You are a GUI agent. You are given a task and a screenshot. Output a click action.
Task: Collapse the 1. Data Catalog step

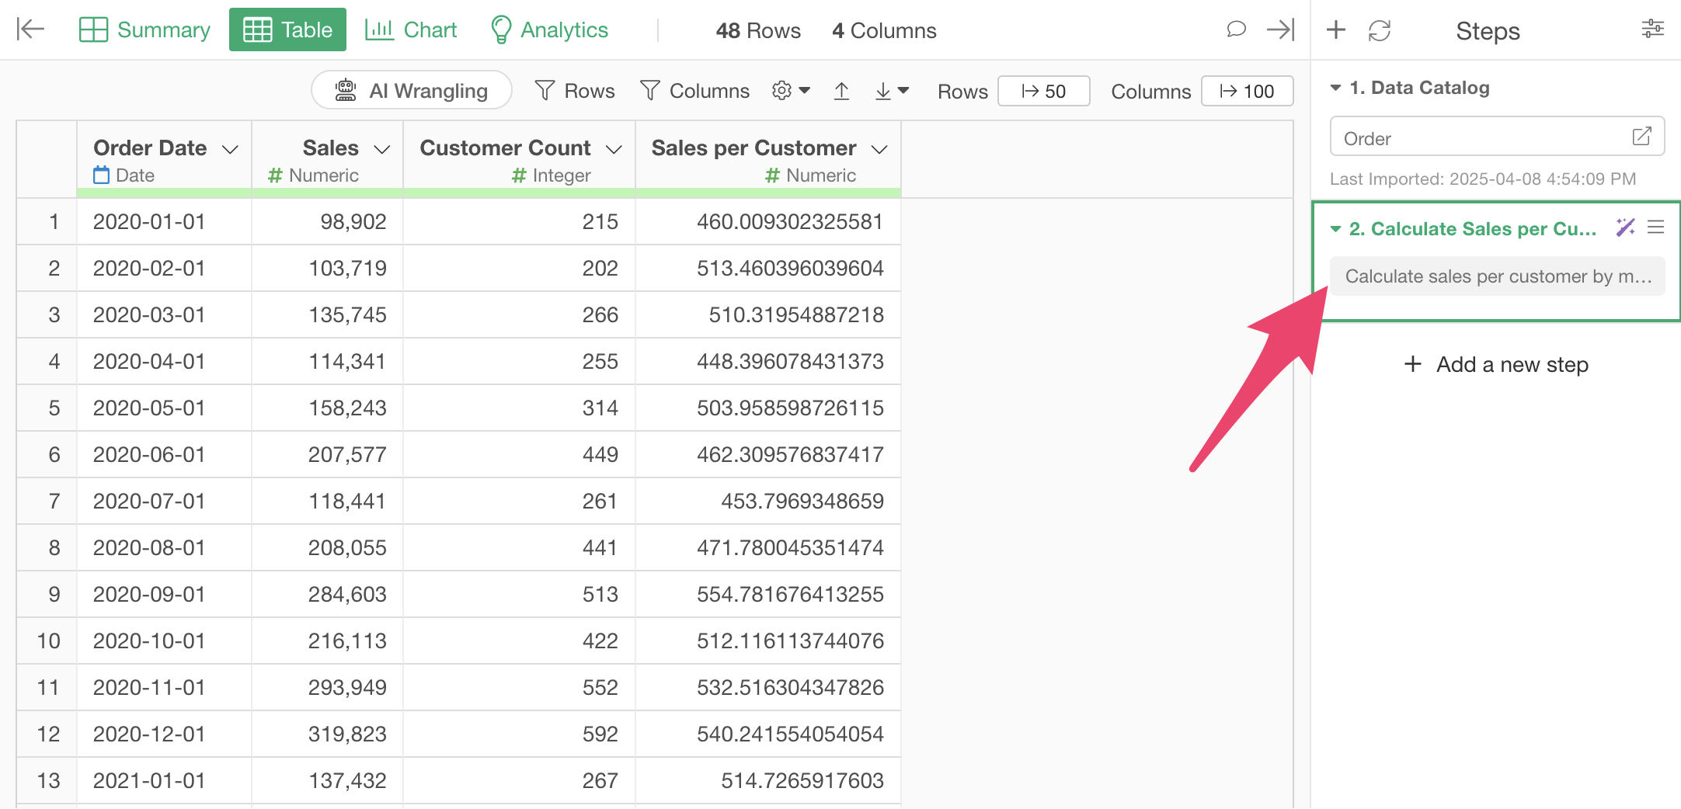[x=1335, y=88]
